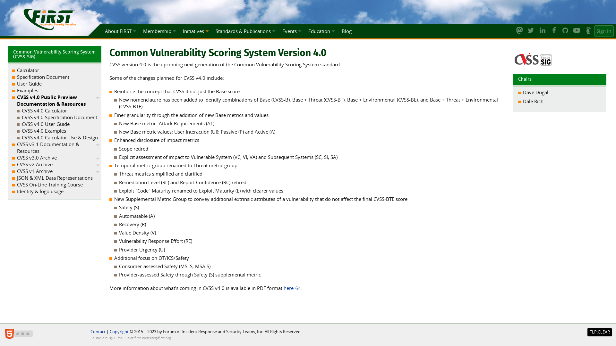616x346 pixels.
Task: Click the Mastodon social icon
Action: tap(519, 30)
